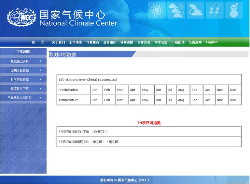Open 气候焦点 in navigation bar
The width and height of the screenshot is (250, 184).
point(92,42)
